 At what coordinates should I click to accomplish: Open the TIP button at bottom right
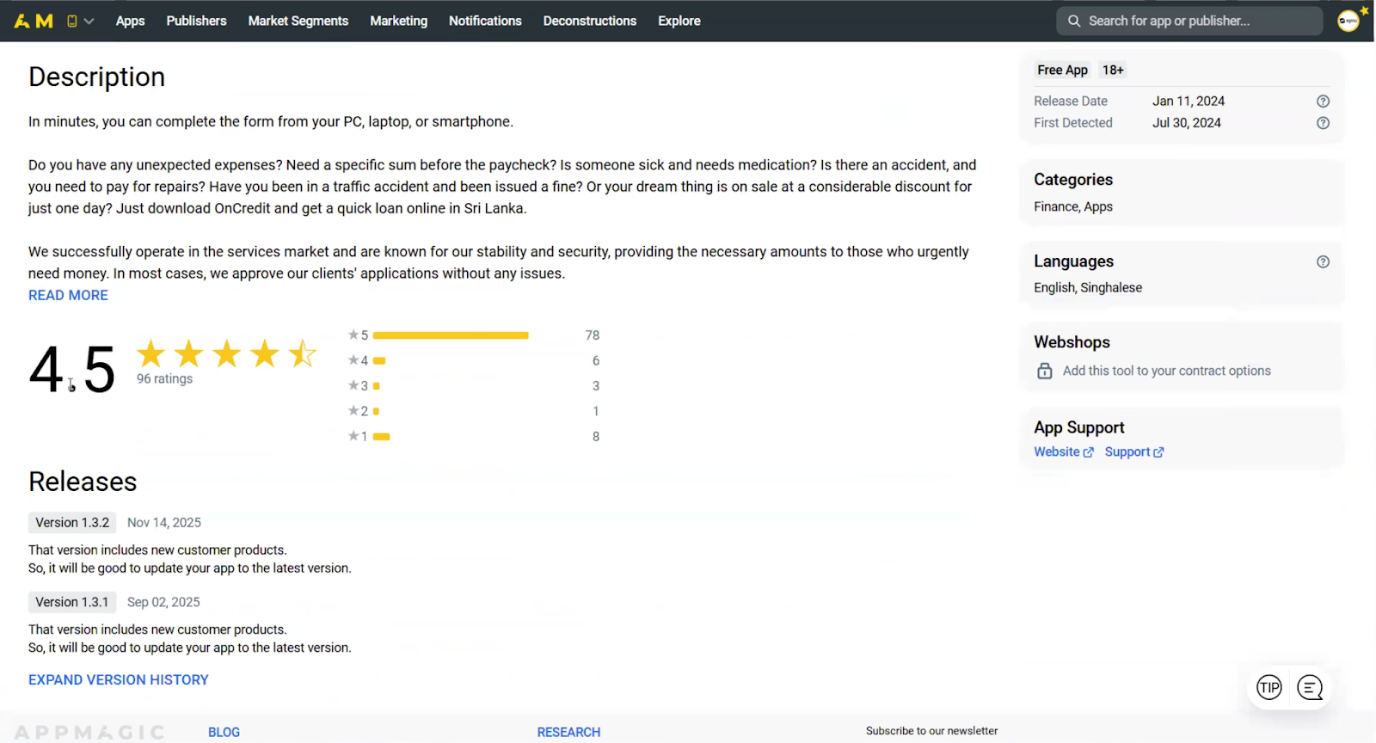click(x=1268, y=687)
